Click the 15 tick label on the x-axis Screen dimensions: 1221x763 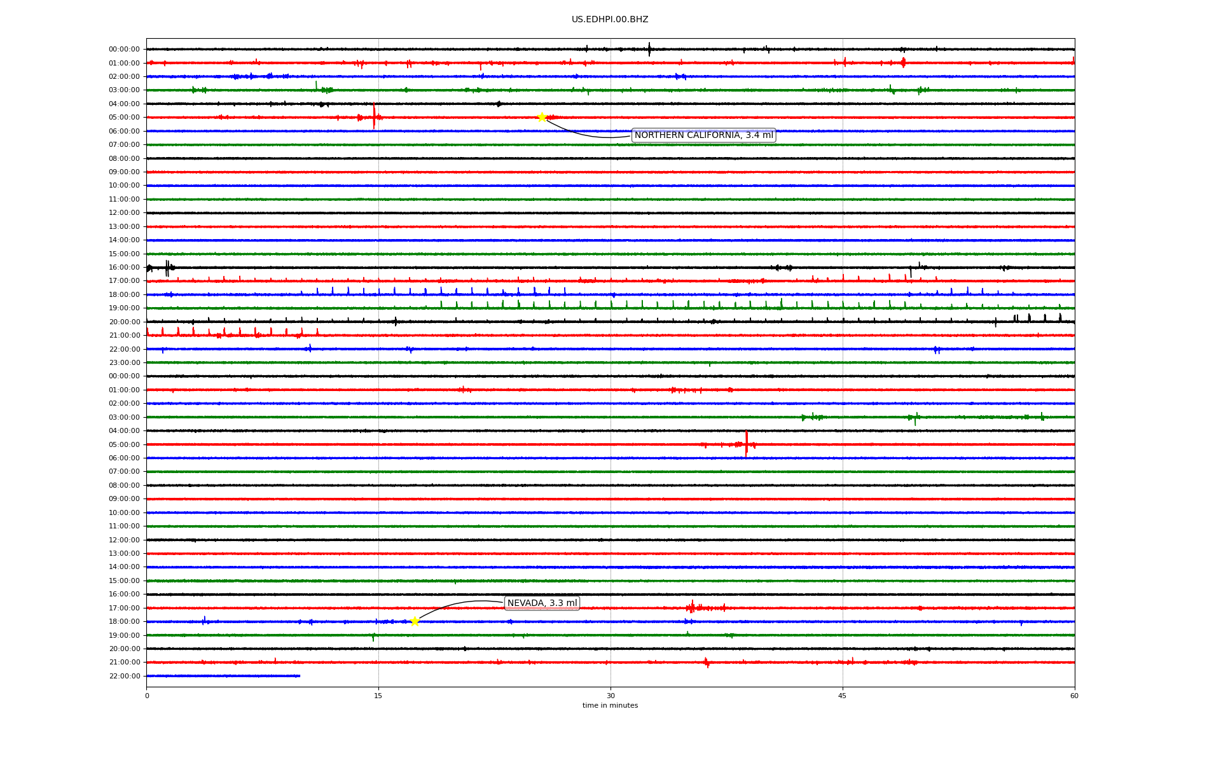click(x=378, y=696)
